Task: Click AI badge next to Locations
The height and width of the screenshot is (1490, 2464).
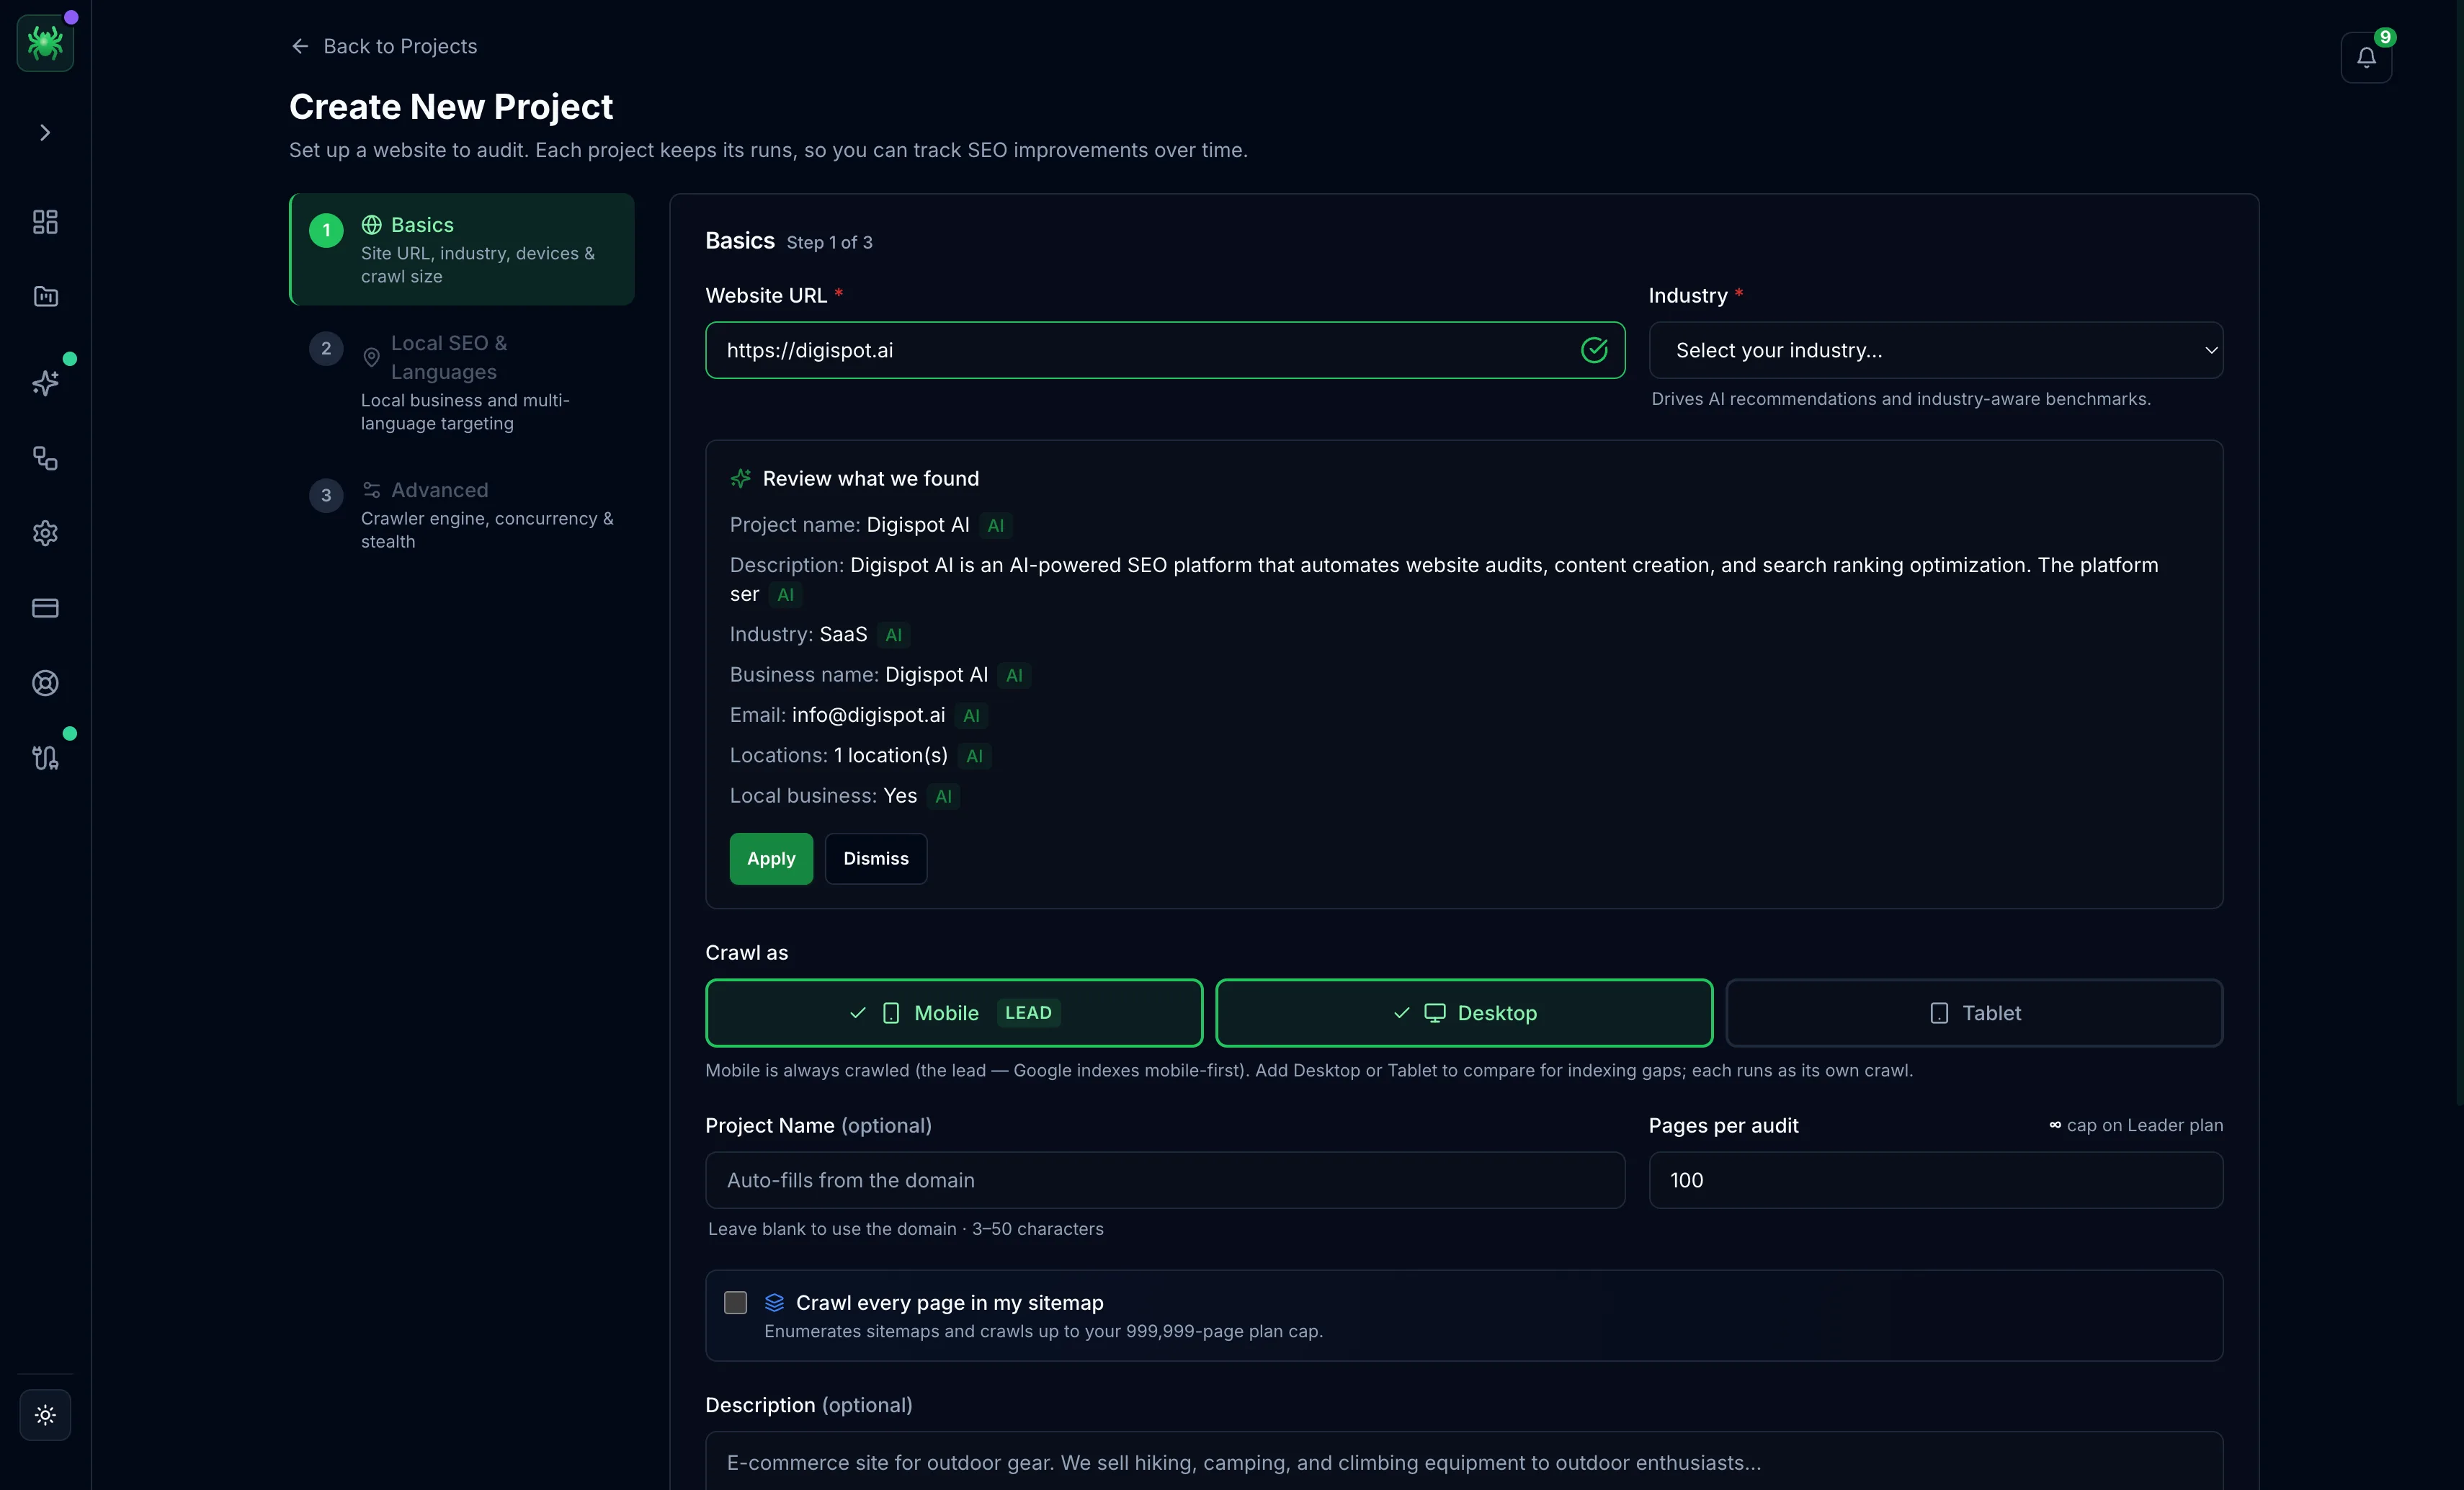Action: (x=974, y=757)
